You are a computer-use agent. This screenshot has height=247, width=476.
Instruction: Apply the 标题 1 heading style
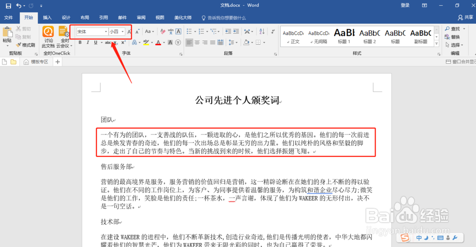click(344, 36)
